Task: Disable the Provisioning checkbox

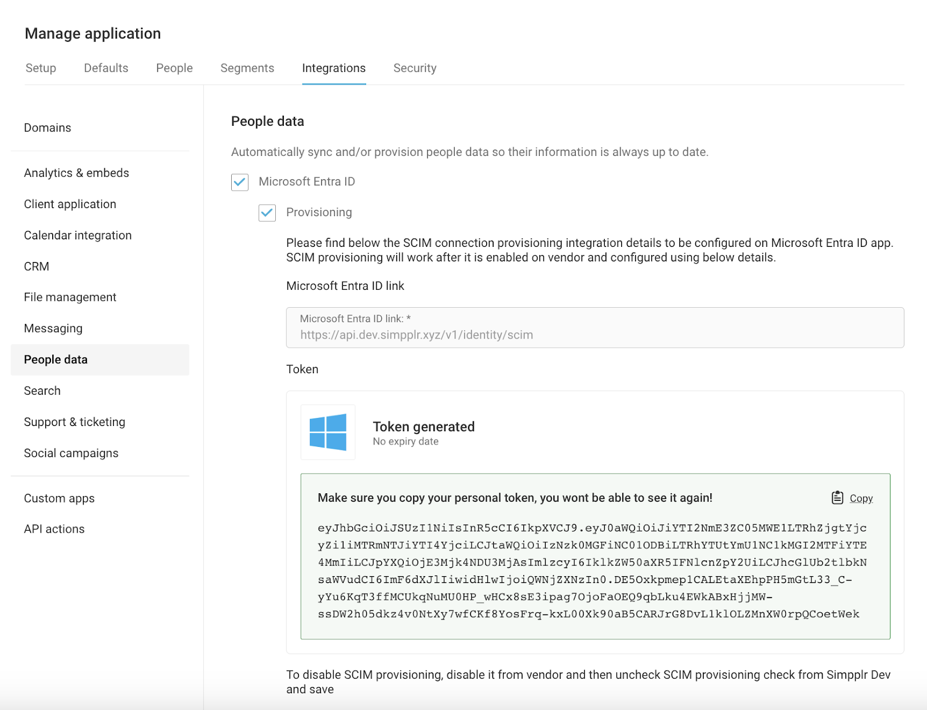Action: pos(267,213)
